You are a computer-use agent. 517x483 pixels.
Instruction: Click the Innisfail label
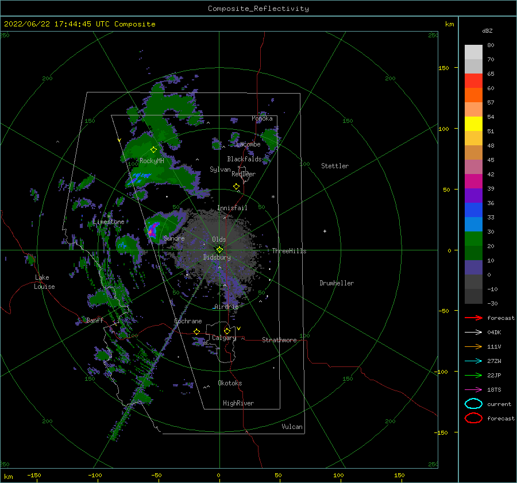(x=232, y=208)
